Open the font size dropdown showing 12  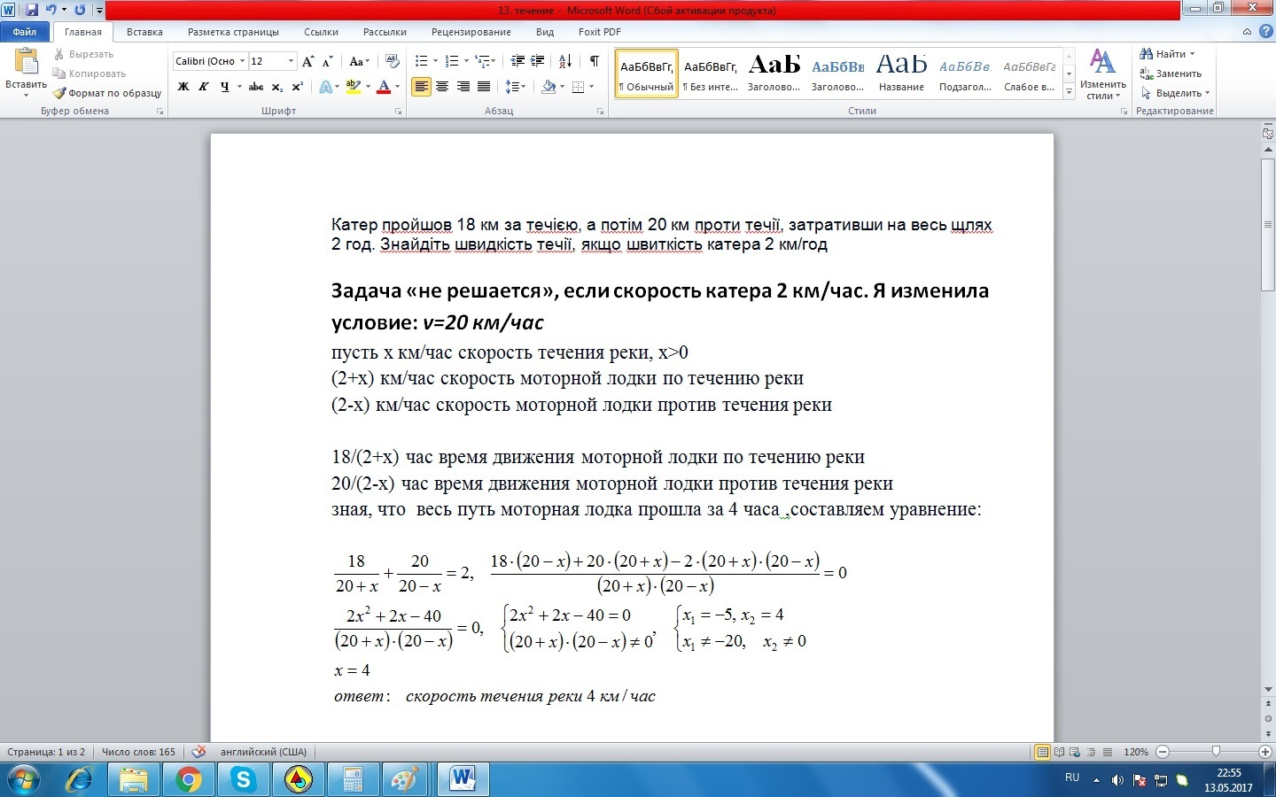[291, 61]
